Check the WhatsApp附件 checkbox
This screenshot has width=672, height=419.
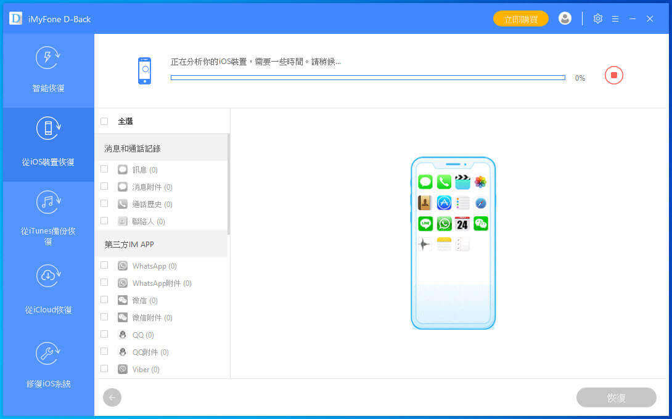click(104, 282)
